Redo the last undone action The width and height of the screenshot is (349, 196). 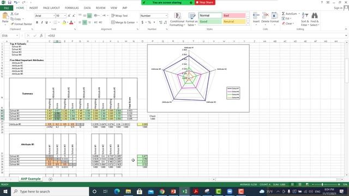coord(23,2)
